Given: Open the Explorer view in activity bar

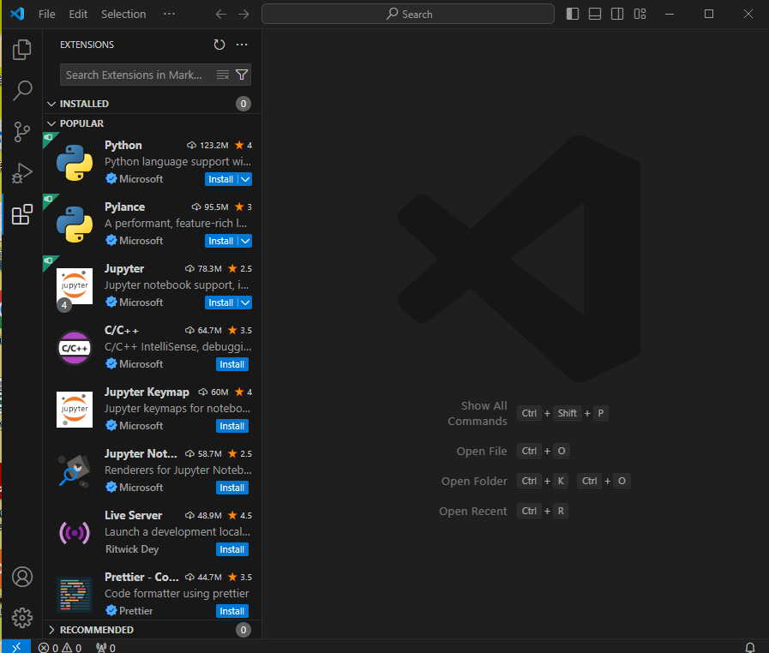Looking at the screenshot, I should [x=22, y=50].
